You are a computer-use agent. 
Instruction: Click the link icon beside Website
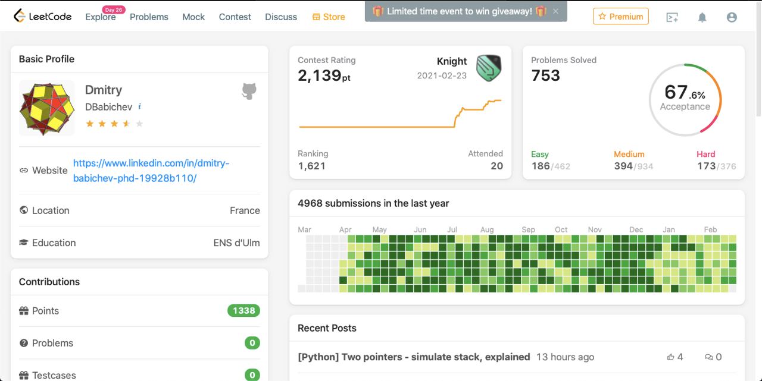[x=24, y=171]
